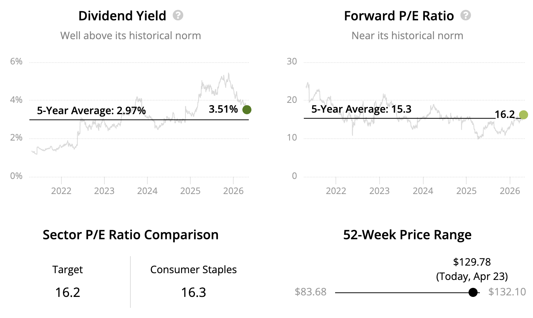This screenshot has width=533, height=318.
Task: Click "Near its historical norm" subtitle
Action: (407, 36)
